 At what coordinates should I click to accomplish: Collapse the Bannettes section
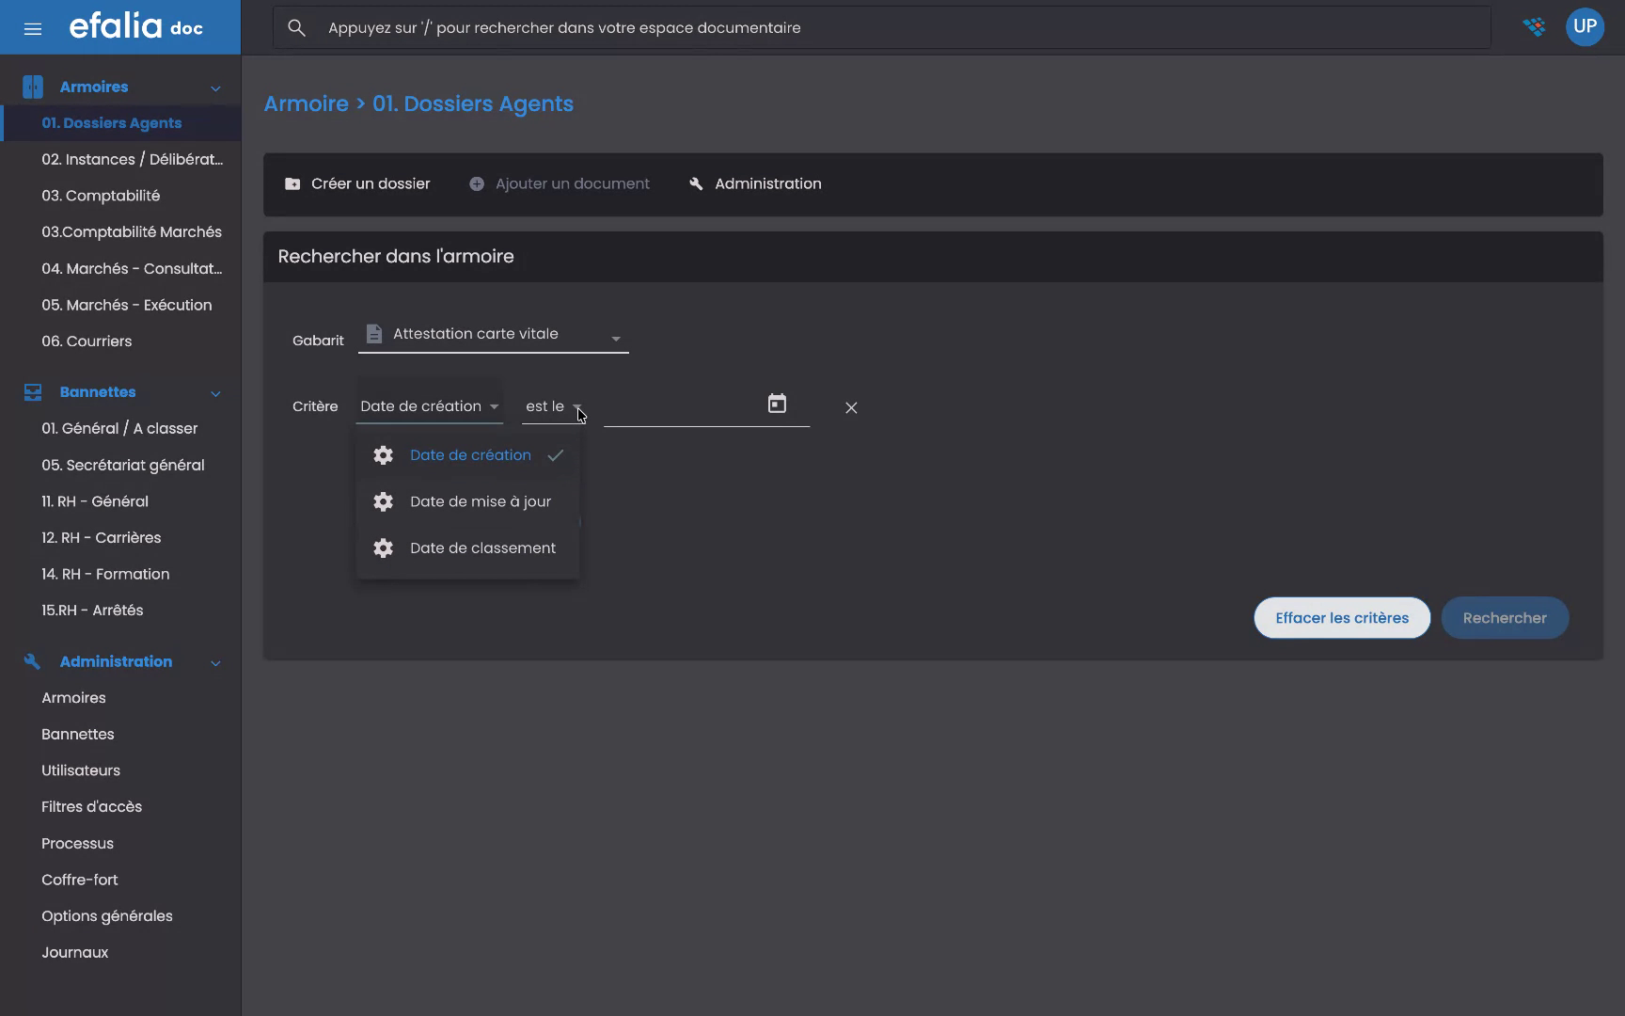[x=215, y=393]
